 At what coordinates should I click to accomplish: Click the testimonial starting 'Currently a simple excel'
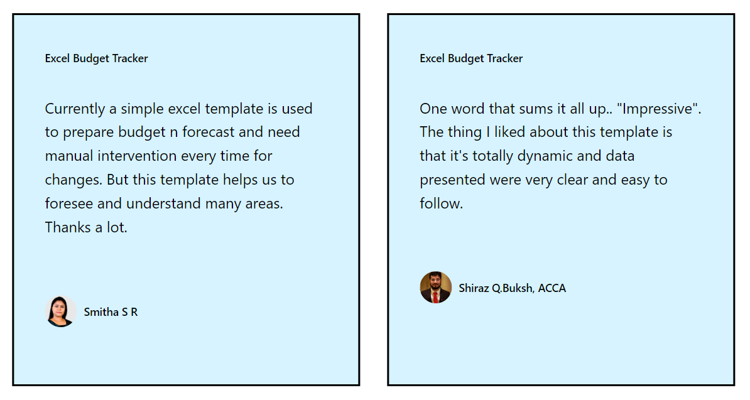pos(178,168)
